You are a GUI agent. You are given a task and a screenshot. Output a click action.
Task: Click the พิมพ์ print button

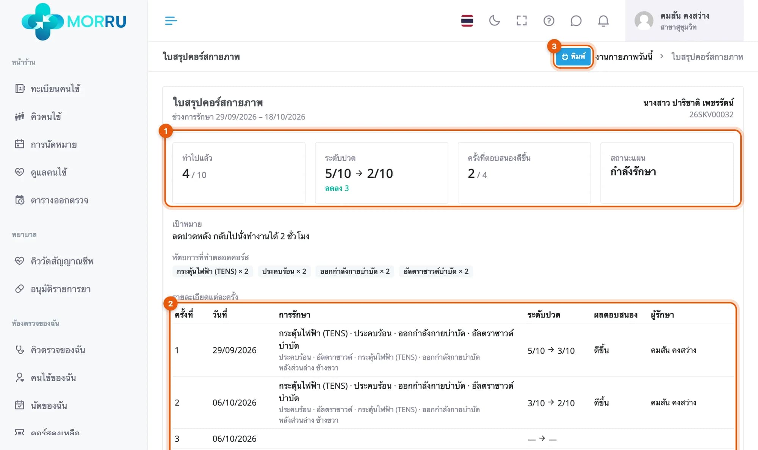[x=573, y=57]
